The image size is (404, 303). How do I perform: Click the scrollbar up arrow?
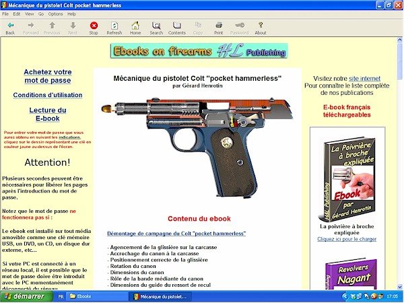400,40
